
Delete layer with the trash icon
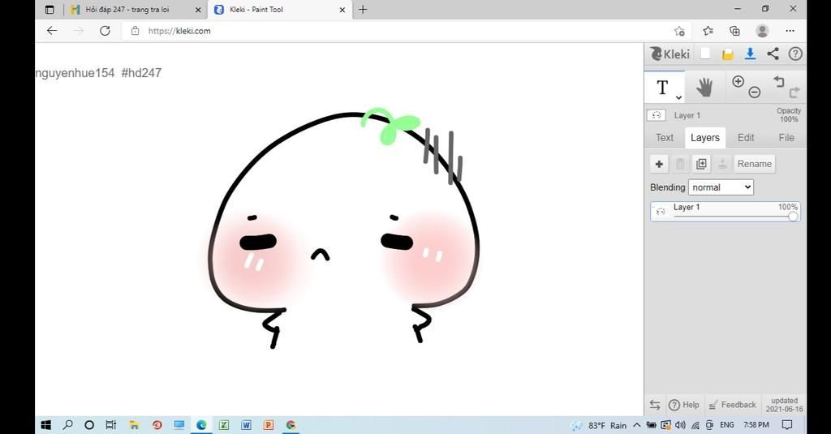pos(680,164)
